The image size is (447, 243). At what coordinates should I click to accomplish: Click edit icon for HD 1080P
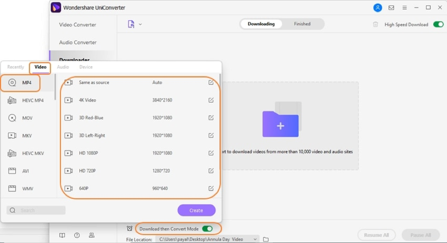click(211, 153)
